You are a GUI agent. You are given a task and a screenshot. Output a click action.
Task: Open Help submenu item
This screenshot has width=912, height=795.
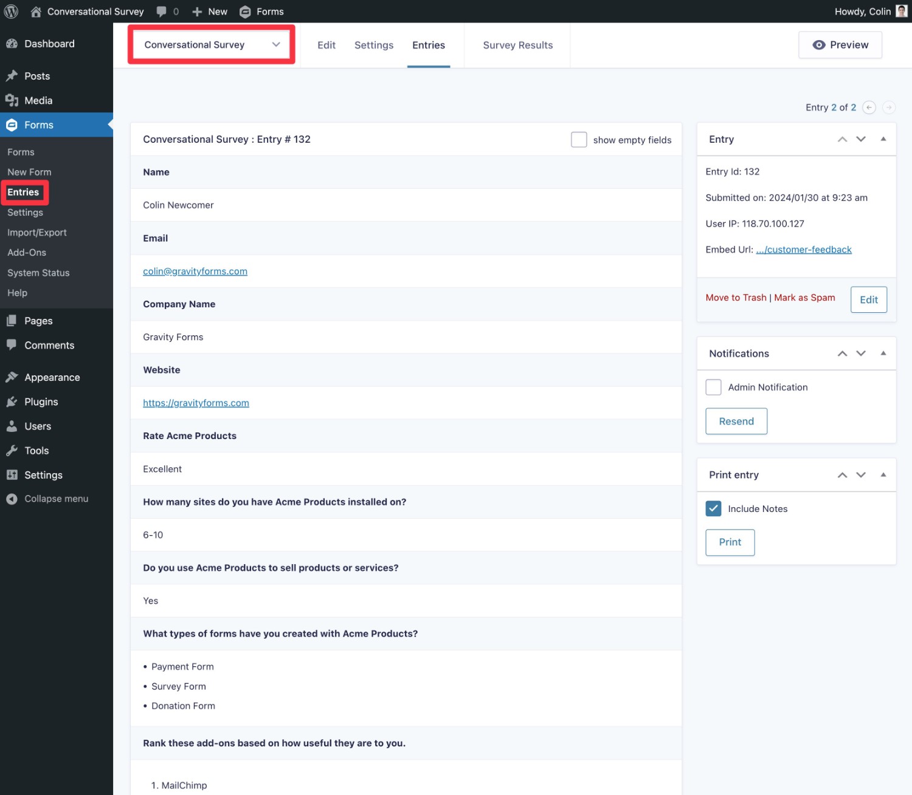click(17, 293)
